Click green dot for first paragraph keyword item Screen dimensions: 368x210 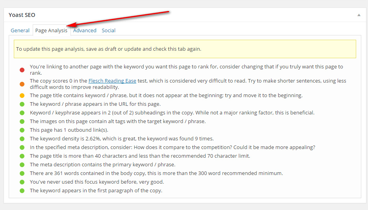[22, 191]
